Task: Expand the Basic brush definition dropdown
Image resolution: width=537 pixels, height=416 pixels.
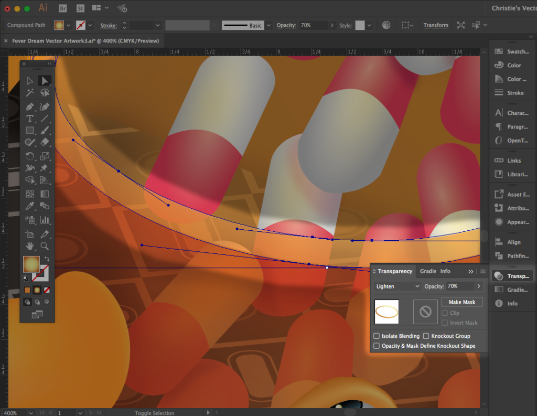Action: pyautogui.click(x=268, y=25)
